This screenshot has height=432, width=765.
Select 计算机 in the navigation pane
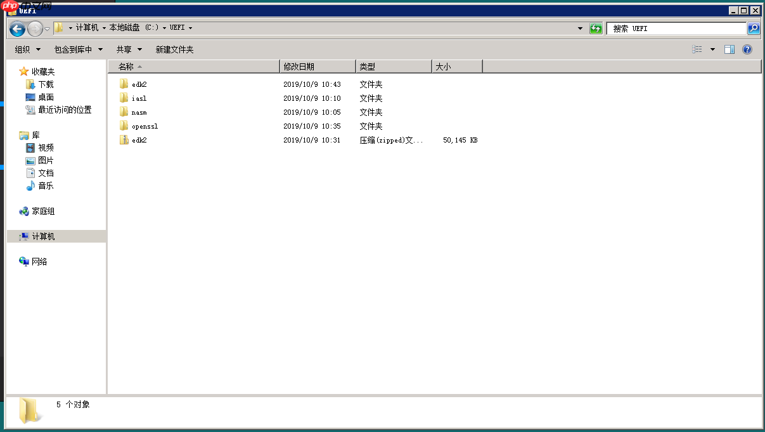point(41,236)
